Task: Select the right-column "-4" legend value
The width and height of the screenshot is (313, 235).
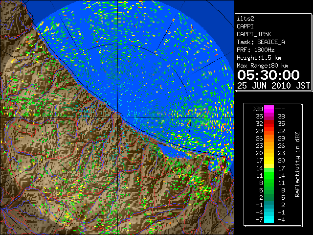Action: [281, 219]
